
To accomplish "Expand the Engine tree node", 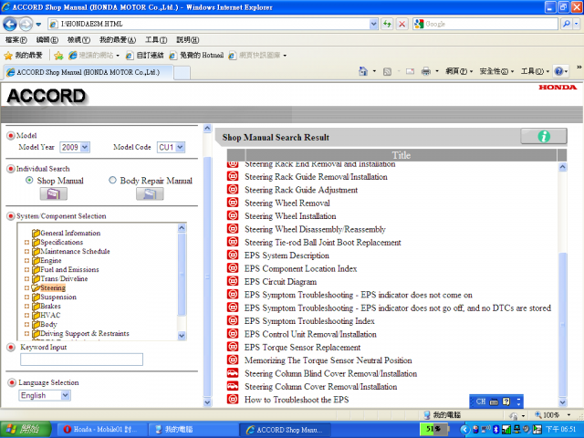I will coord(26,260).
